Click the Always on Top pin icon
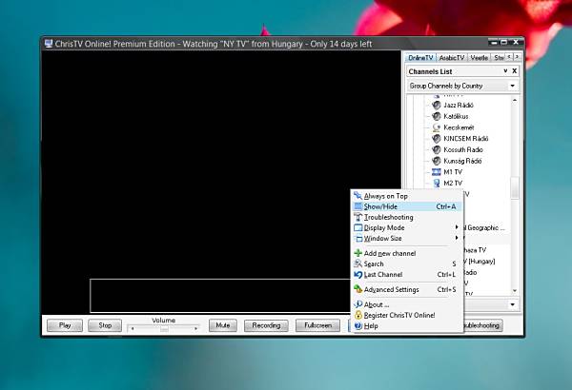The width and height of the screenshot is (572, 390). [x=357, y=196]
